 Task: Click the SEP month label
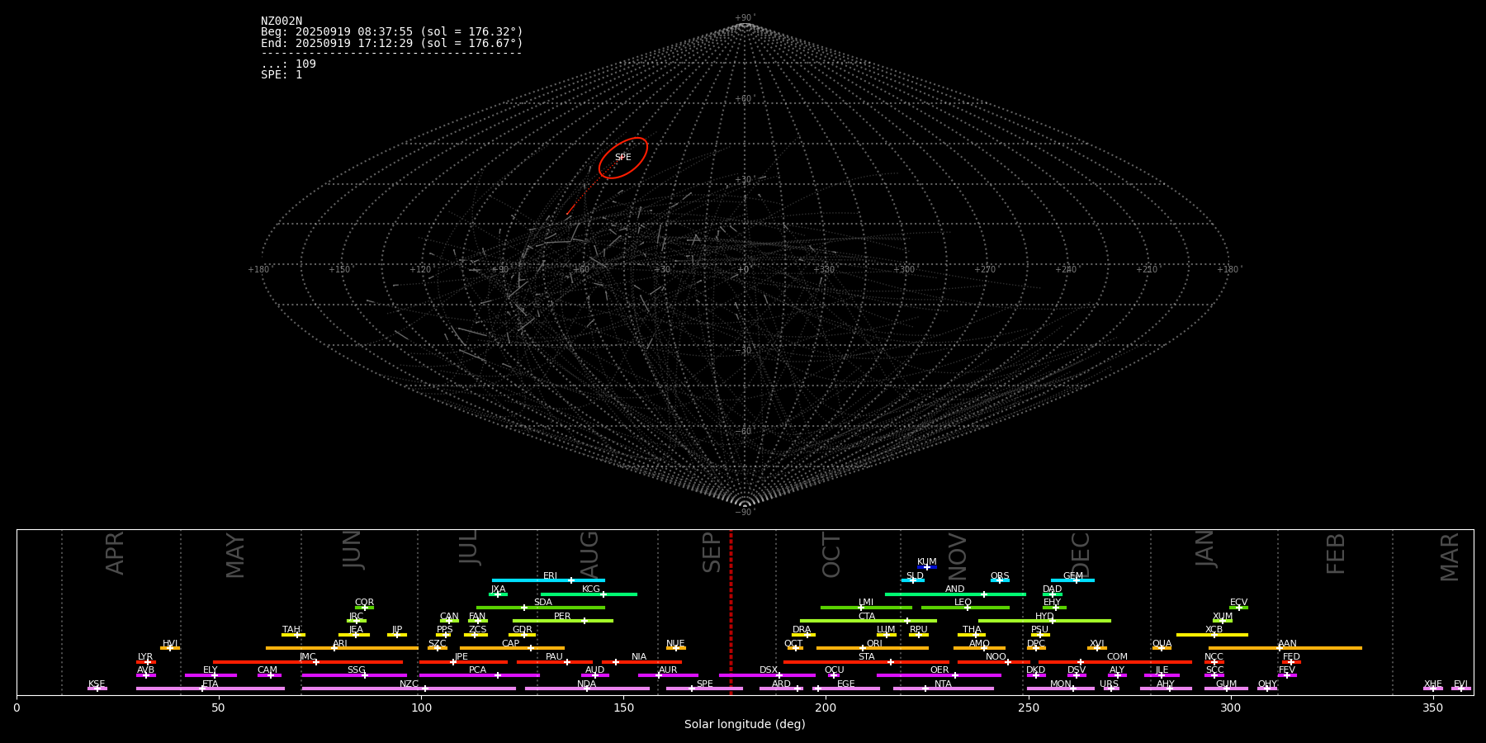click(712, 553)
